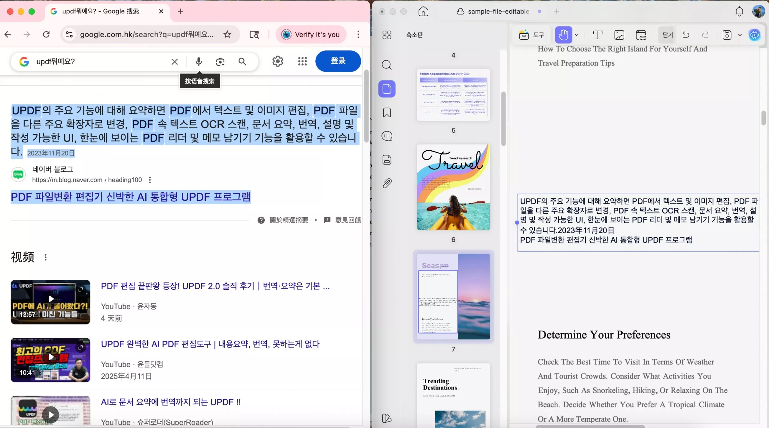Select Trending Destinations page thumbnail

[x=453, y=395]
